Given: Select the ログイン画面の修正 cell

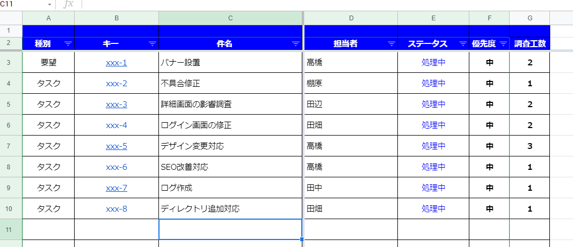Looking at the screenshot, I should 230,125.
